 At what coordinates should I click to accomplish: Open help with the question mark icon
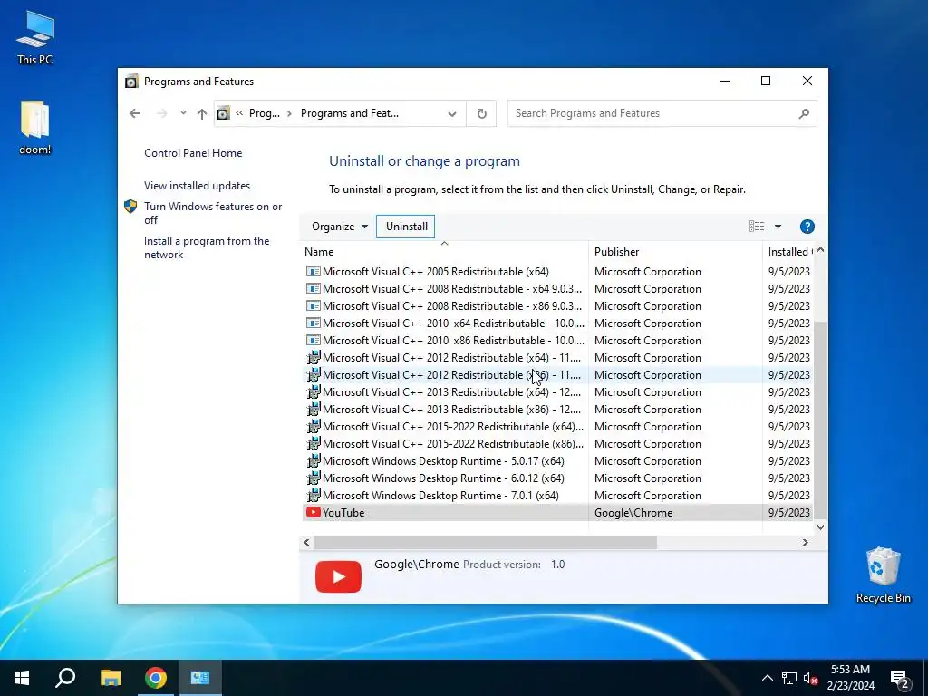(807, 226)
